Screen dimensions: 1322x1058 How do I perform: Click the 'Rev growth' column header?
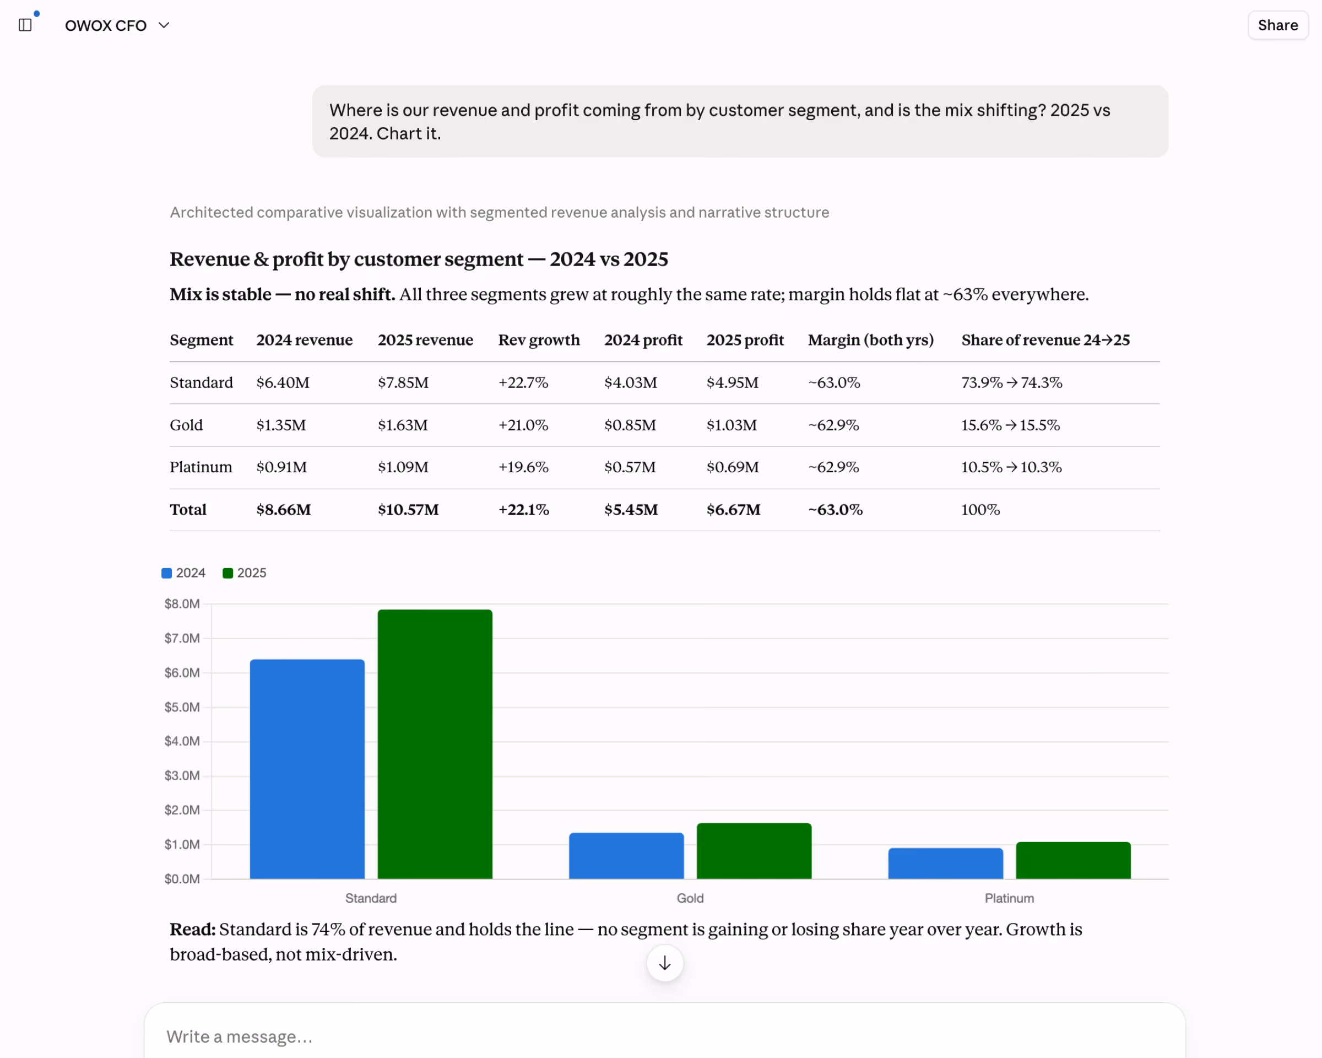point(539,340)
